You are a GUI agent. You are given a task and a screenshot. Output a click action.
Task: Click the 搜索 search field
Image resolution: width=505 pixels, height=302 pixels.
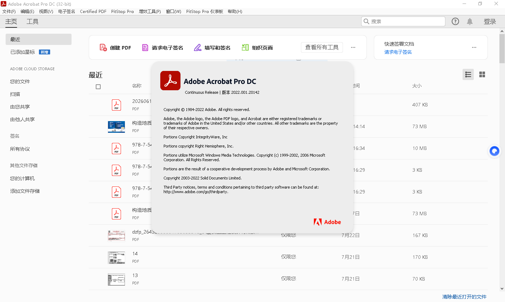point(403,21)
